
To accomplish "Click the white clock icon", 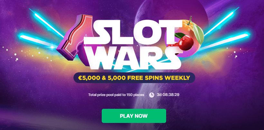I will pyautogui.click(x=152, y=95).
